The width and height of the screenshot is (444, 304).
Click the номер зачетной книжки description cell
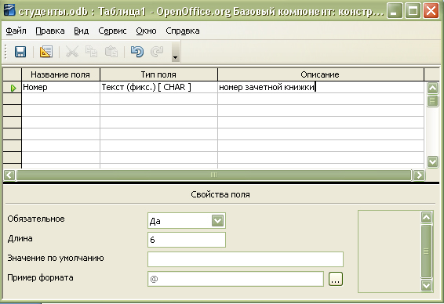pos(321,88)
